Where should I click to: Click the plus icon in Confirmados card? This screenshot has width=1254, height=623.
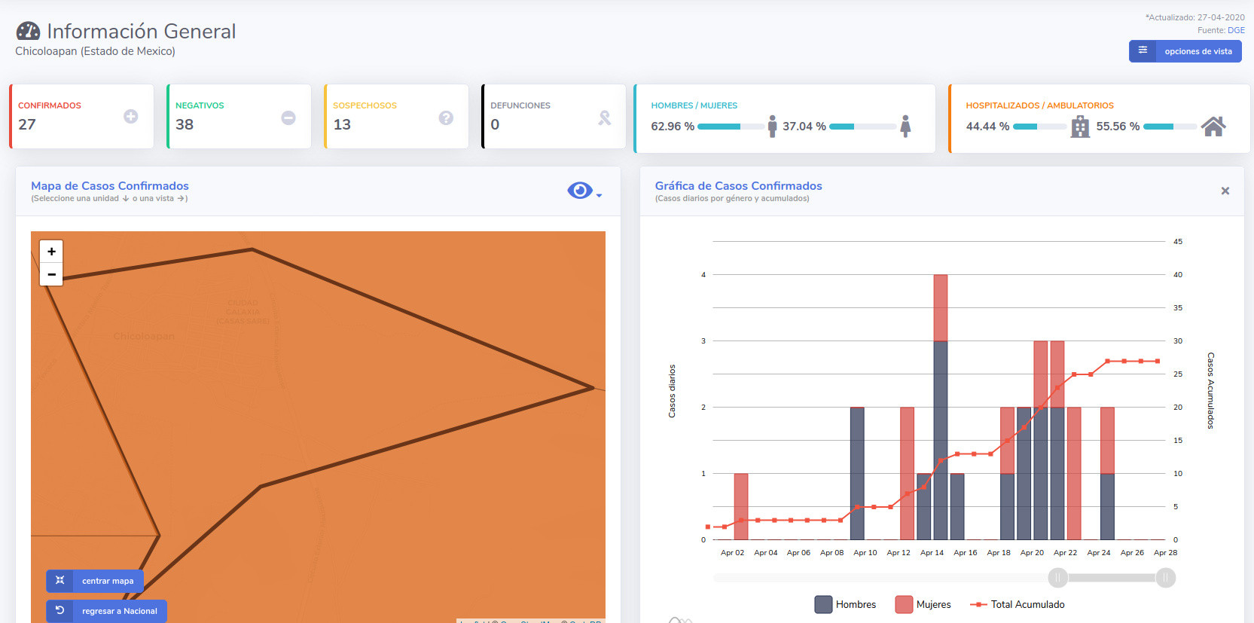[x=131, y=117]
